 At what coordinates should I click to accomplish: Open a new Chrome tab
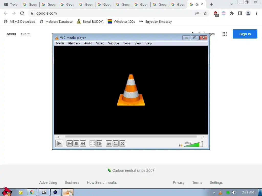click(x=212, y=5)
